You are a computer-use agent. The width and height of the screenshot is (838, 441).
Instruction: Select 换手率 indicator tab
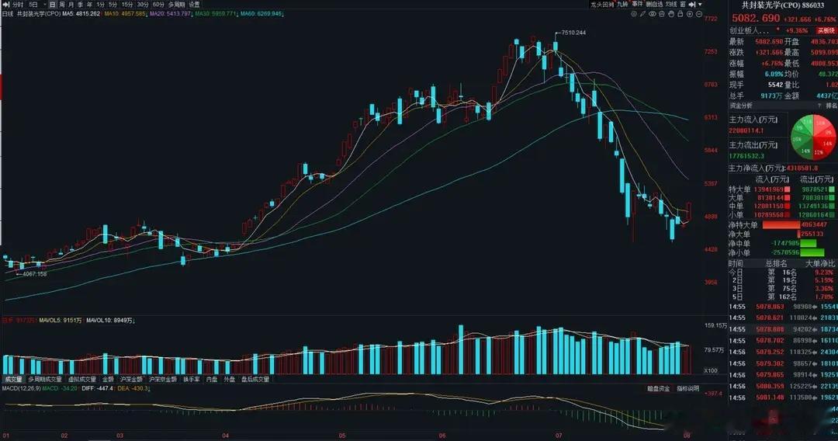[192, 379]
